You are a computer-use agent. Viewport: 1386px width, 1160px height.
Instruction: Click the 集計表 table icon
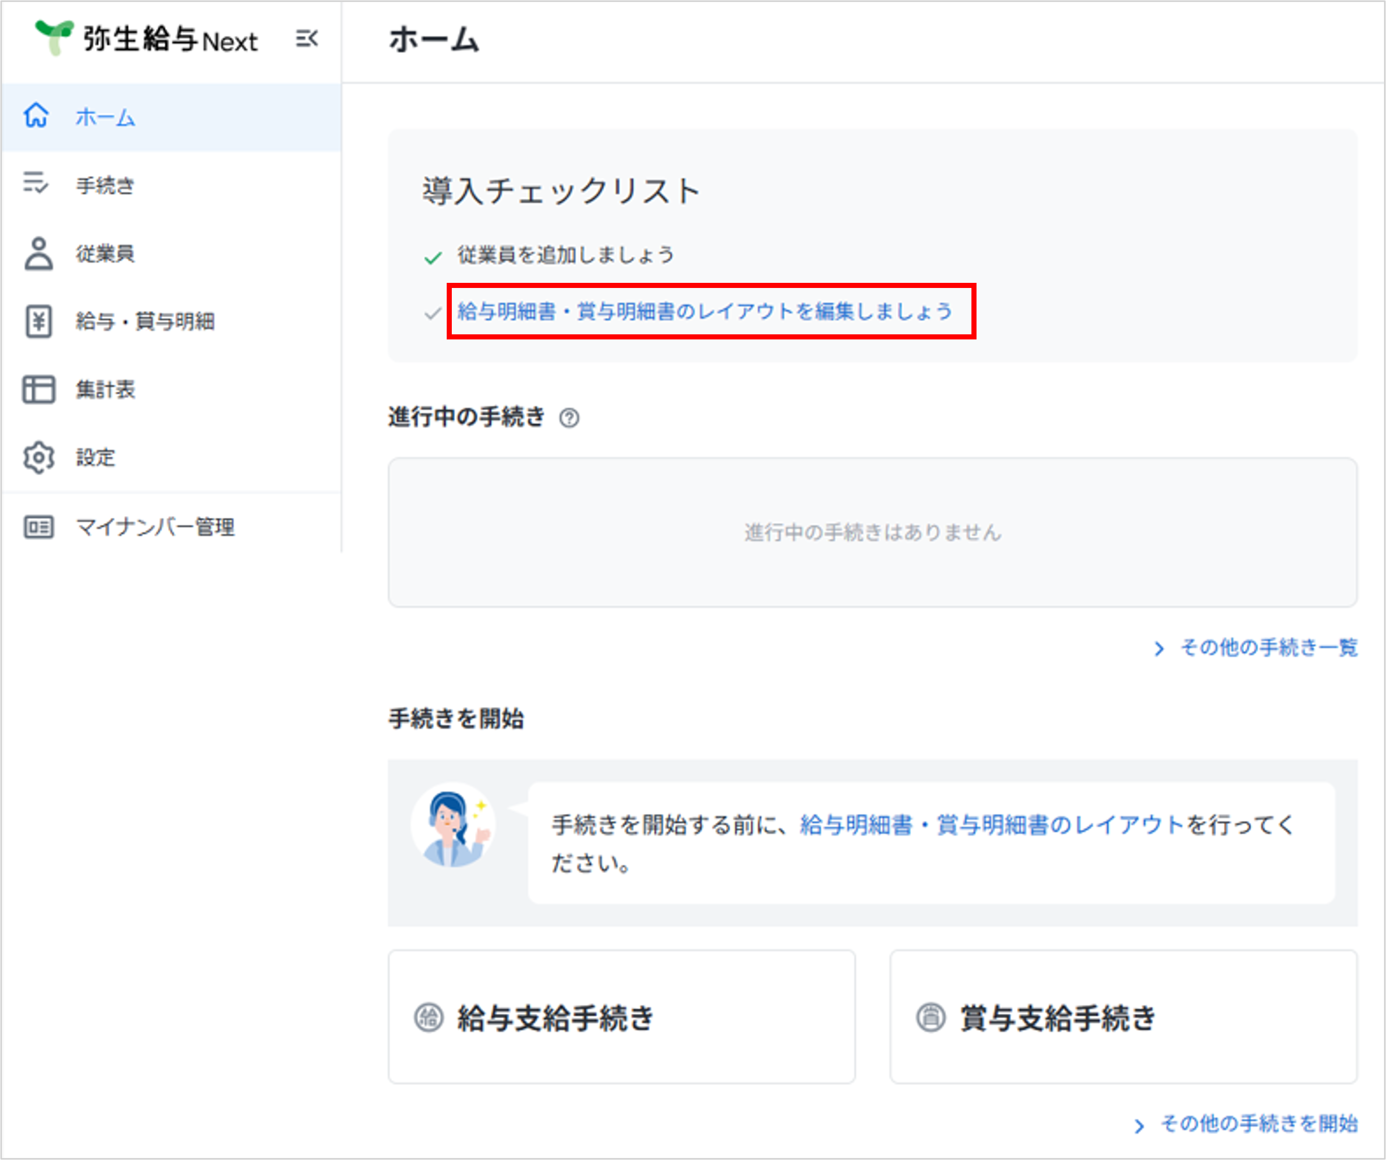coord(38,389)
